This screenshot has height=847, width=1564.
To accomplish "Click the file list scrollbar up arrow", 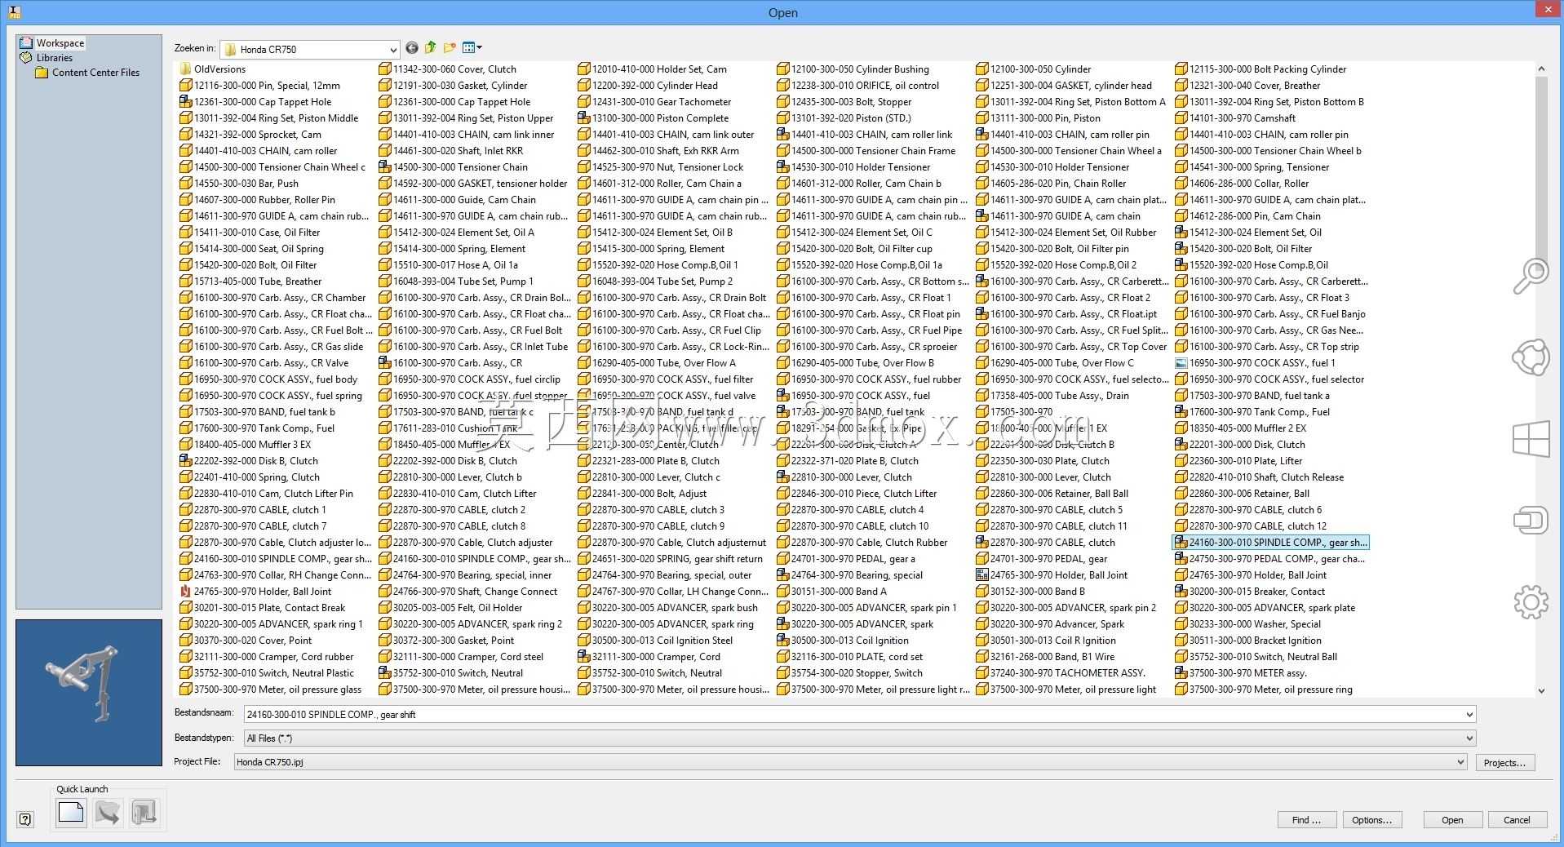I will tap(1541, 69).
